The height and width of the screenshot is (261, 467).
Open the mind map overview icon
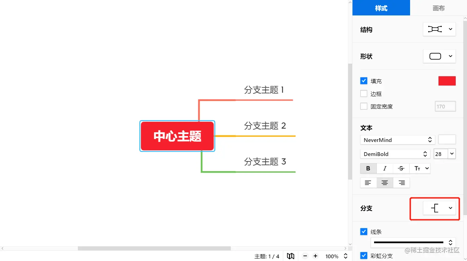[290, 256]
